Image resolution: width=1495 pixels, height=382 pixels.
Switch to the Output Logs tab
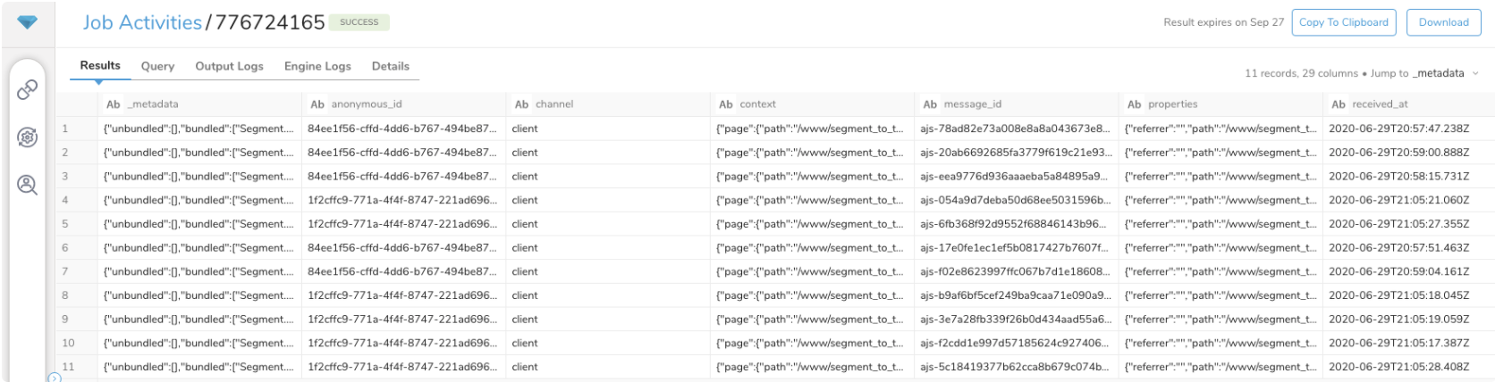point(229,66)
